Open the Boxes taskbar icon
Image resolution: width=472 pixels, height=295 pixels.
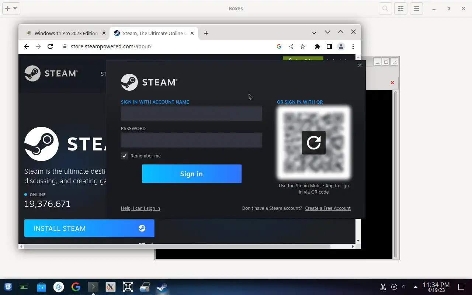pyautogui.click(x=128, y=287)
